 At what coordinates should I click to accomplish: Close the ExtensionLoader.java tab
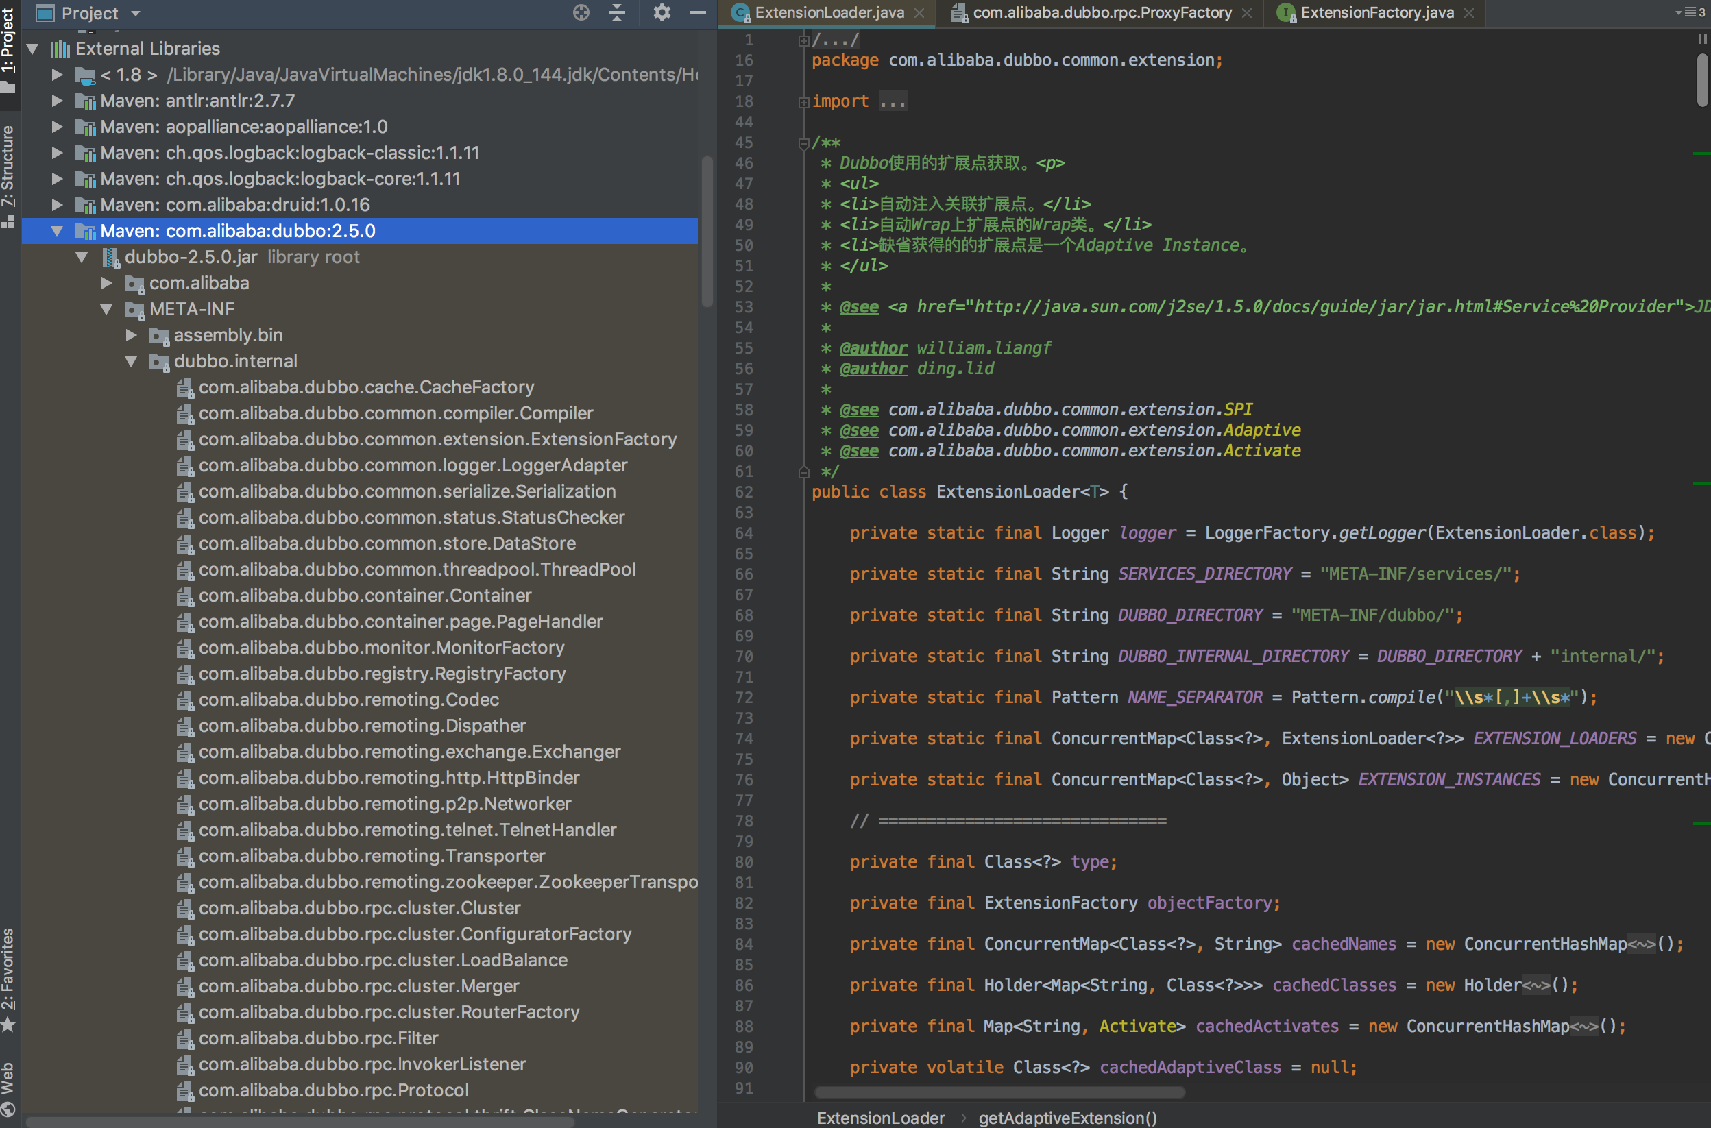(x=919, y=13)
